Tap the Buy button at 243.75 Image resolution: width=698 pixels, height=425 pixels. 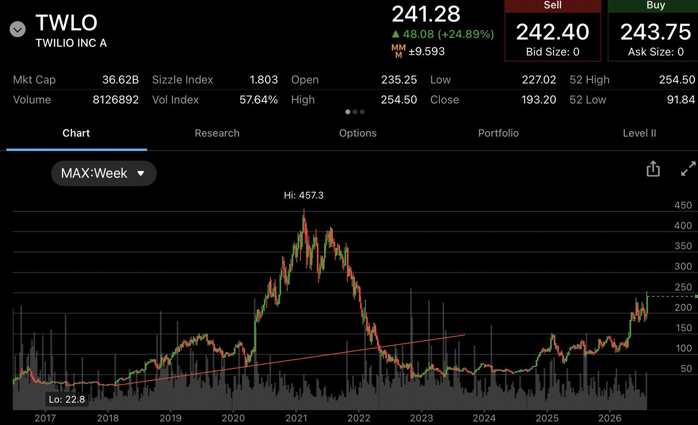tap(653, 31)
